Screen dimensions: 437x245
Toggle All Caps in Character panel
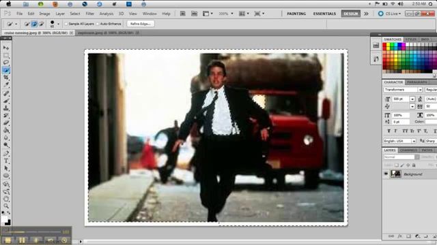click(x=405, y=131)
